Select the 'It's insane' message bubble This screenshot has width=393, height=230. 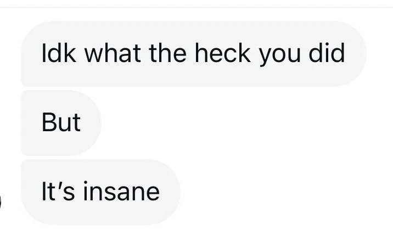pos(101,192)
